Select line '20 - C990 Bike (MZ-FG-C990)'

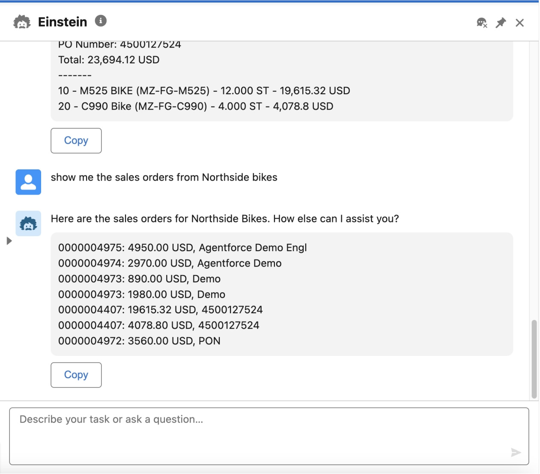click(x=196, y=106)
